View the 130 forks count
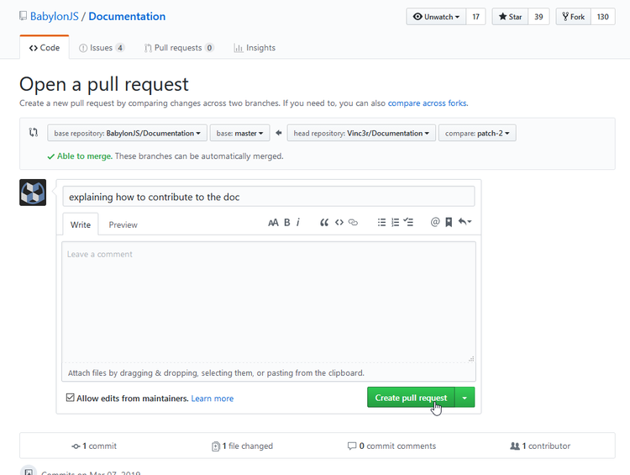This screenshot has height=475, width=630. coord(602,17)
